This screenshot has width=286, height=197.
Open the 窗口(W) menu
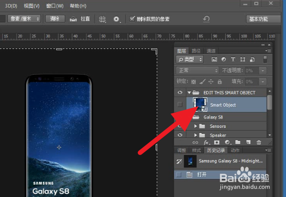coord(55,6)
